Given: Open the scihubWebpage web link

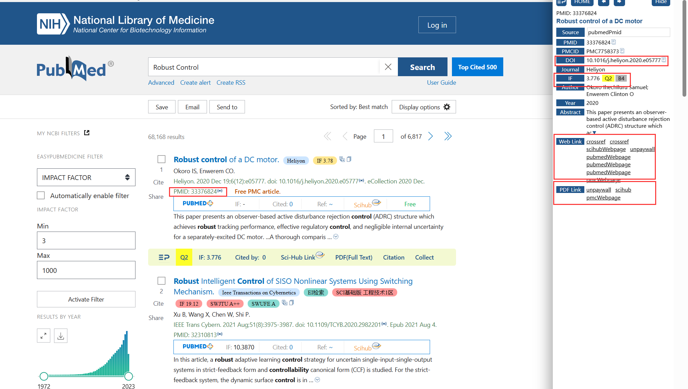Looking at the screenshot, I should (x=606, y=149).
